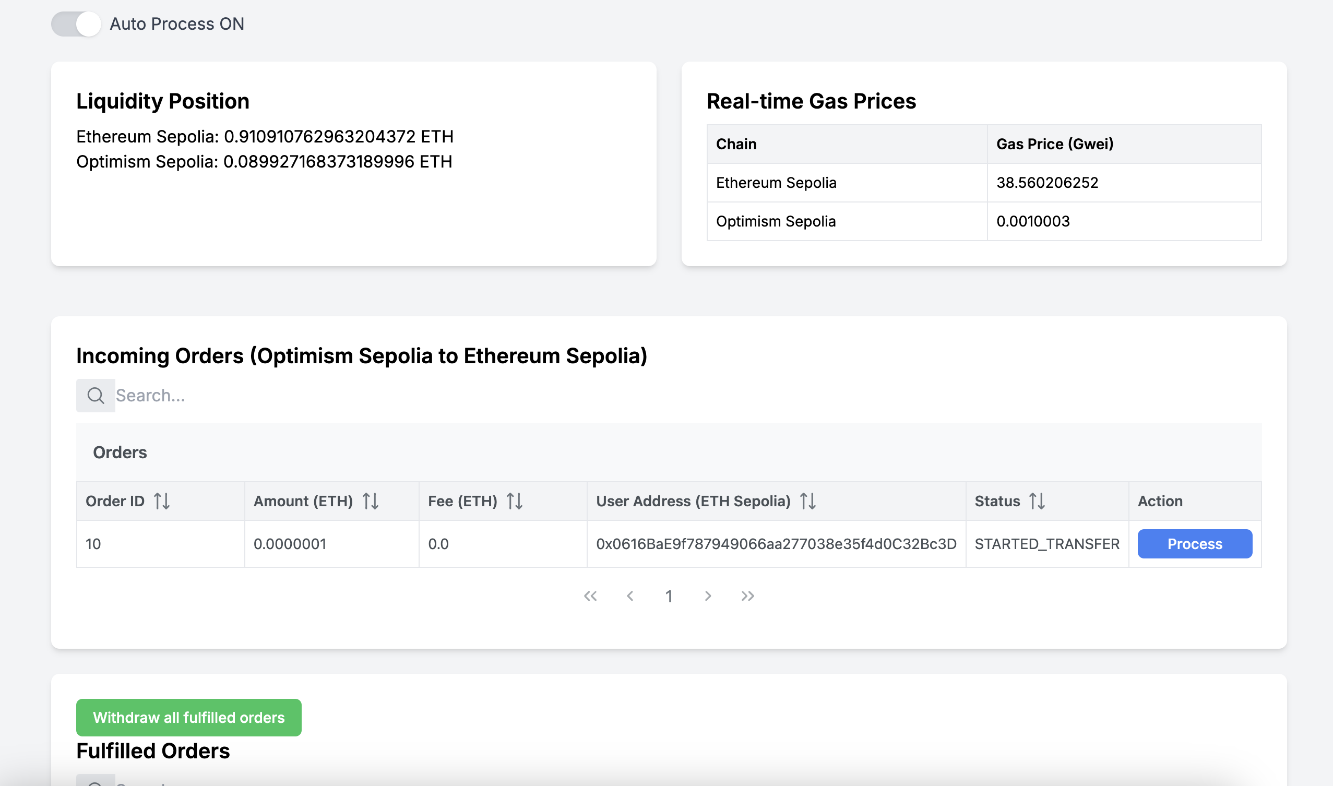Select page 1 in pagination
Screen dimensions: 1333x786
click(x=669, y=597)
